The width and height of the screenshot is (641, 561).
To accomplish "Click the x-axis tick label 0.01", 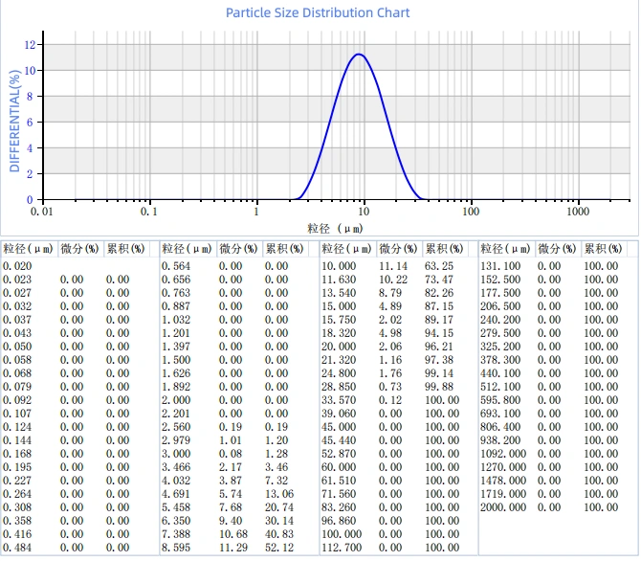I will [42, 212].
